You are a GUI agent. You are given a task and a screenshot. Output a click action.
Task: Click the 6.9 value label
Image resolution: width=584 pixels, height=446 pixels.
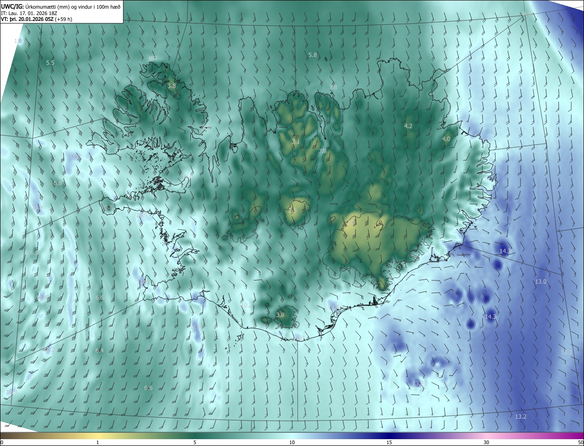[x=35, y=253]
